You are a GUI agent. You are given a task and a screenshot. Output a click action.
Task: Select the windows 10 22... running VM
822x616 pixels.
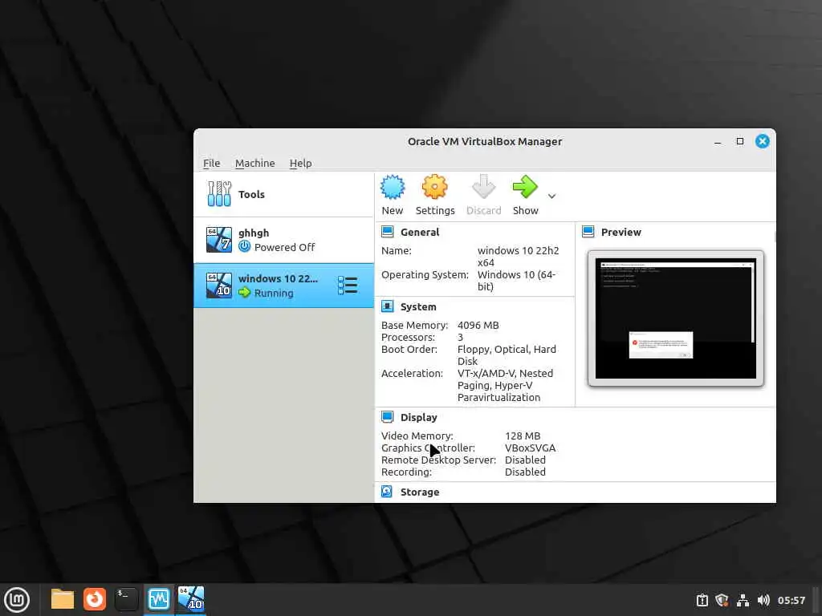[283, 286]
